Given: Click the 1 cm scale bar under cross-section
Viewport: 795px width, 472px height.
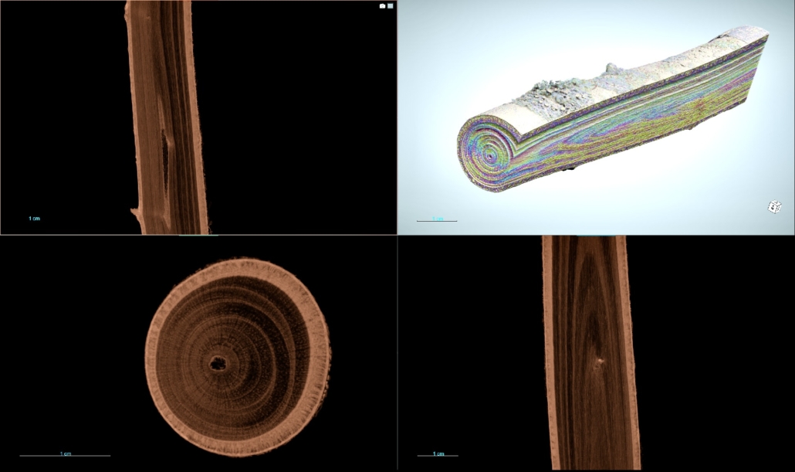Looking at the screenshot, I should 65,455.
